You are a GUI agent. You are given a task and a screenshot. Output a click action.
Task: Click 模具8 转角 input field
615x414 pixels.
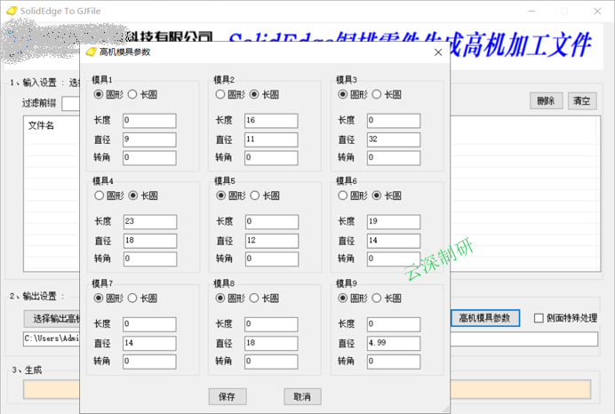point(271,362)
